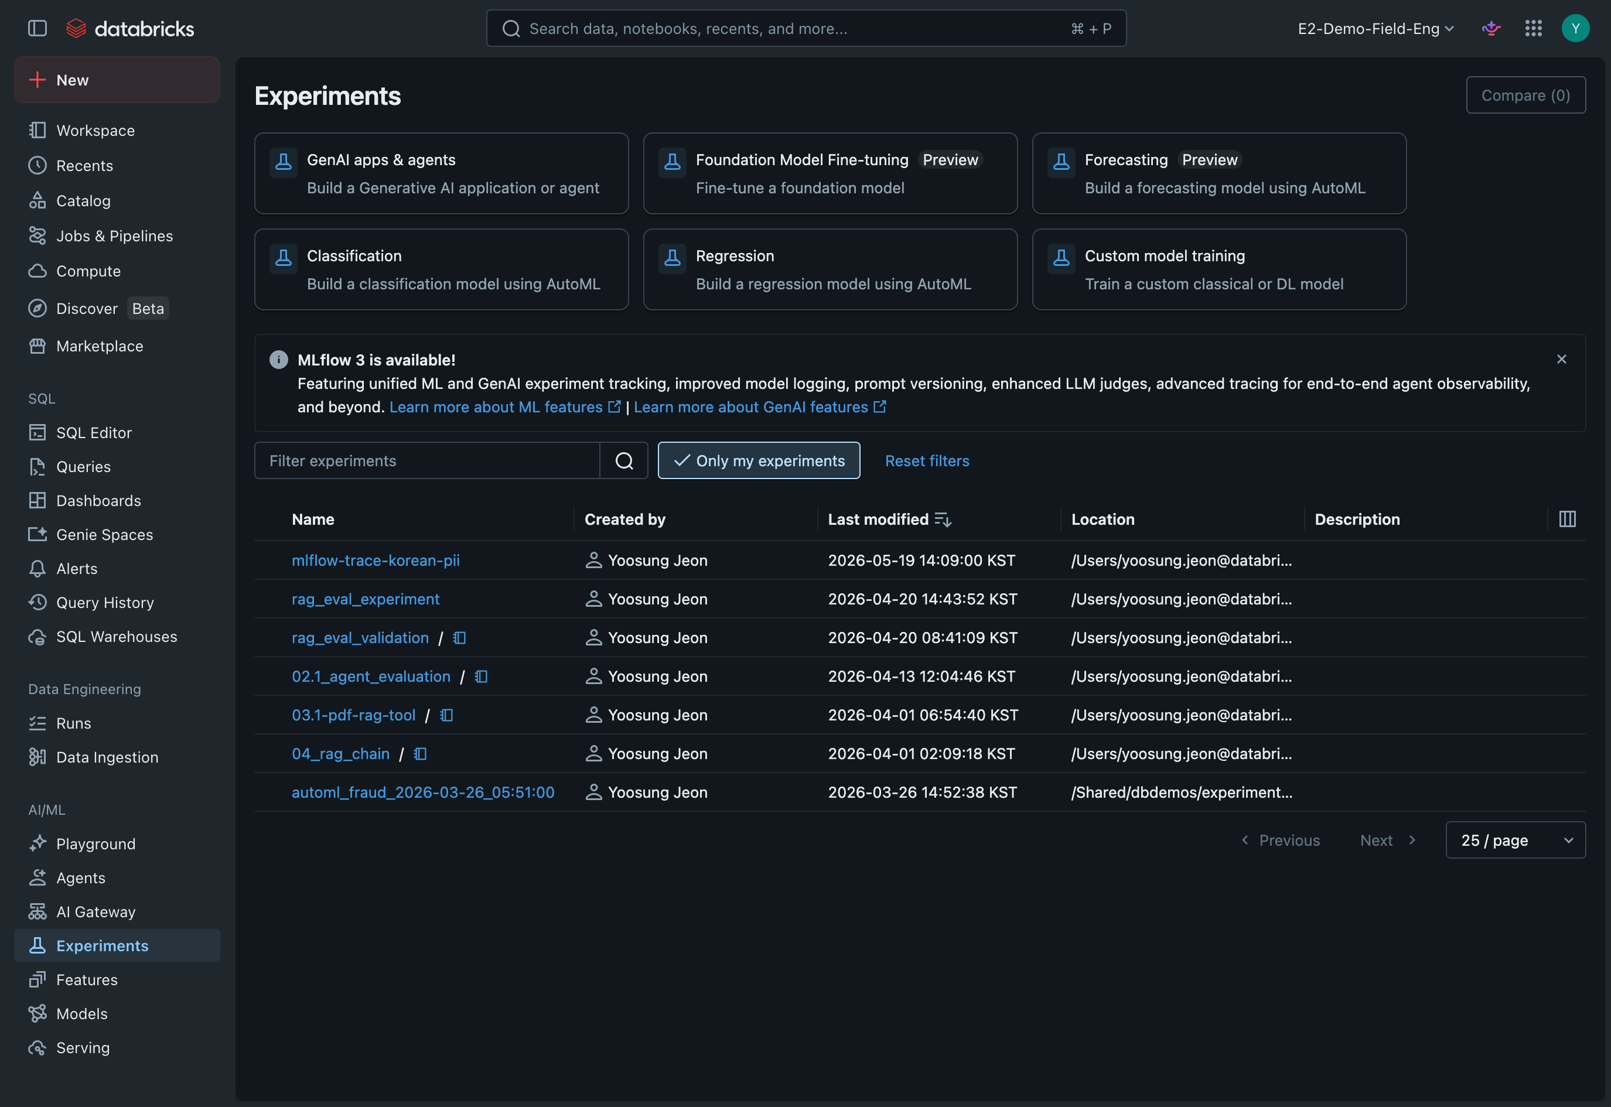This screenshot has width=1611, height=1107.
Task: Open the rag_eval_validation experiment link
Action: click(360, 637)
